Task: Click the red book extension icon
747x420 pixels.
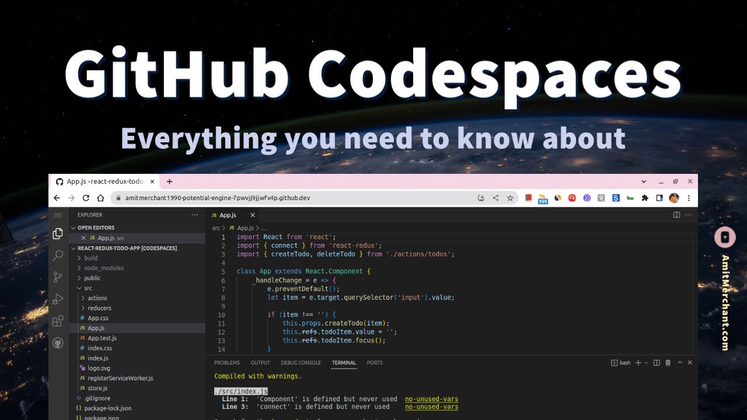Action: [528, 198]
